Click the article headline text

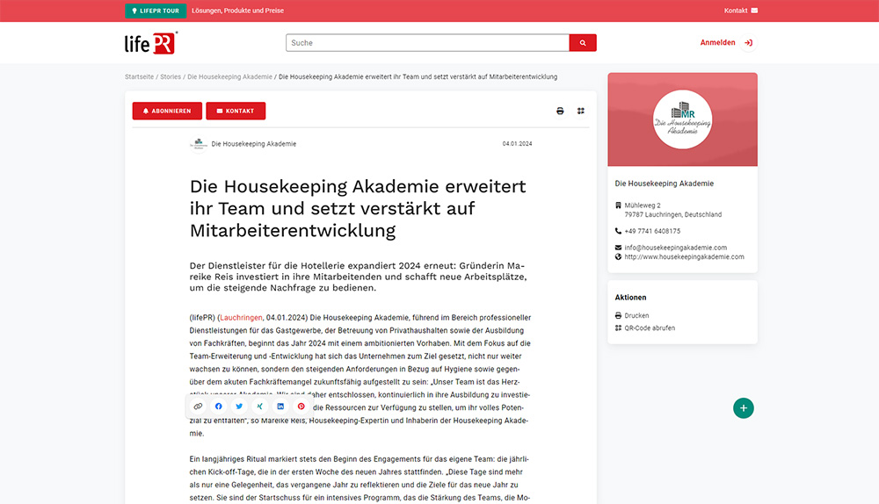click(358, 208)
